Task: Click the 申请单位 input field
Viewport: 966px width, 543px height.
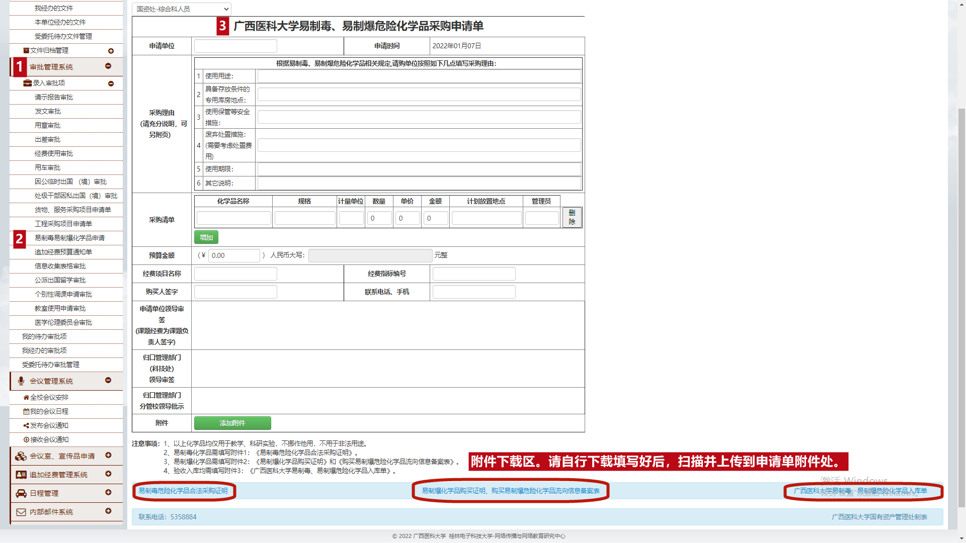Action: tap(235, 46)
